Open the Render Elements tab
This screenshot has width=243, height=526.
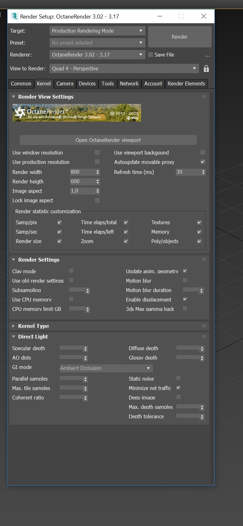click(186, 84)
